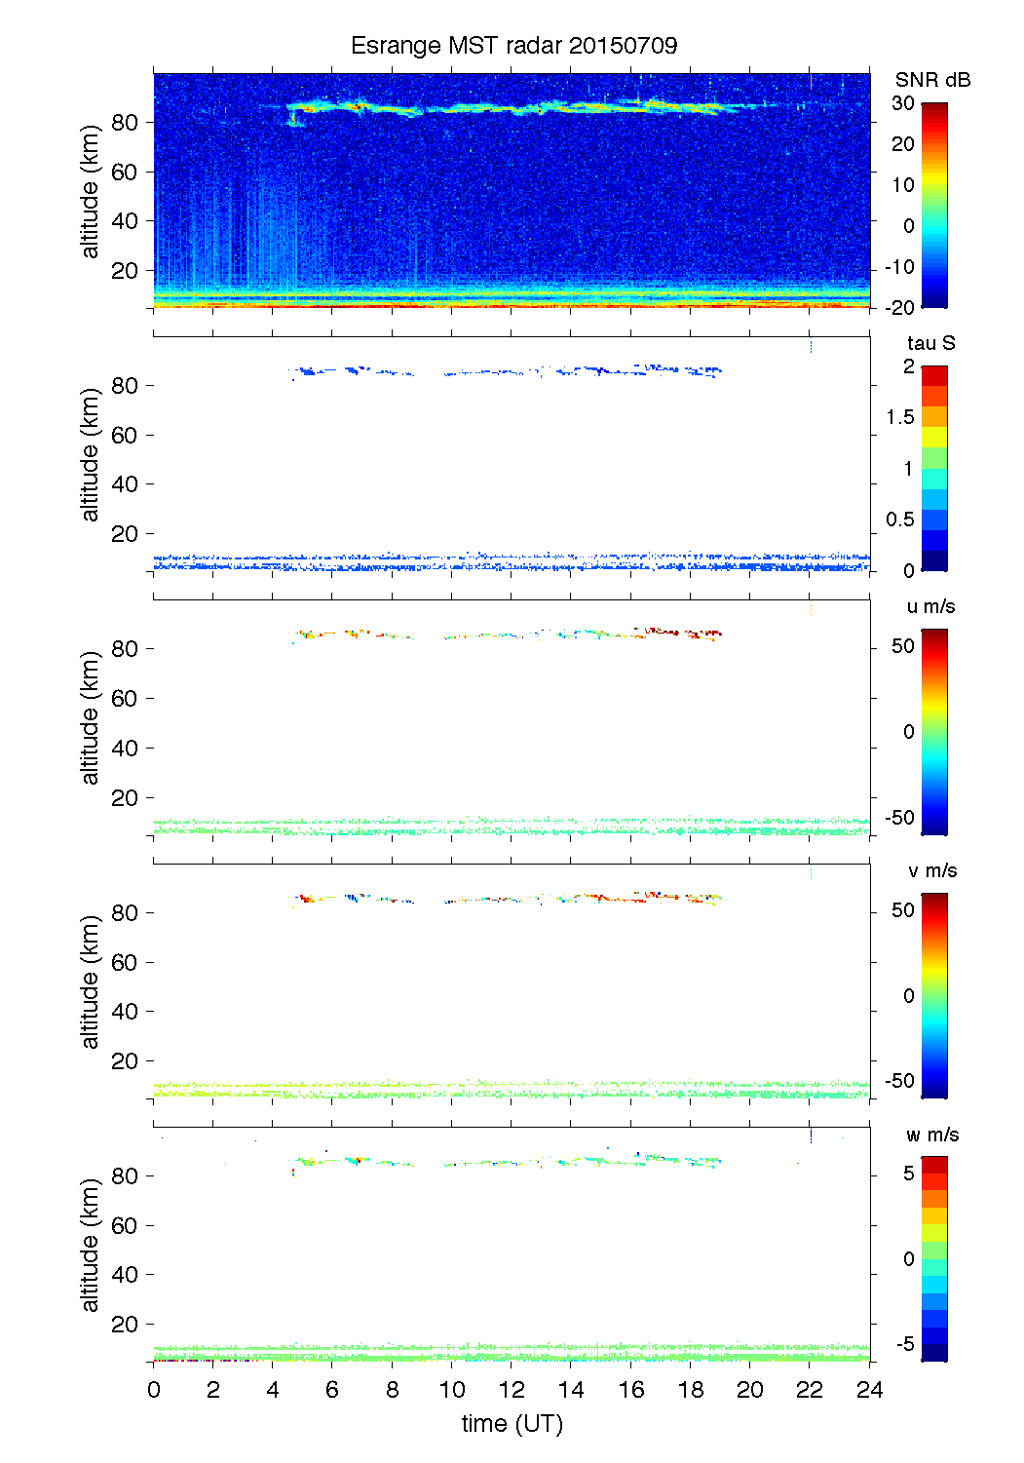
Task: Click the tau S colorbar label
Action: click(x=930, y=343)
